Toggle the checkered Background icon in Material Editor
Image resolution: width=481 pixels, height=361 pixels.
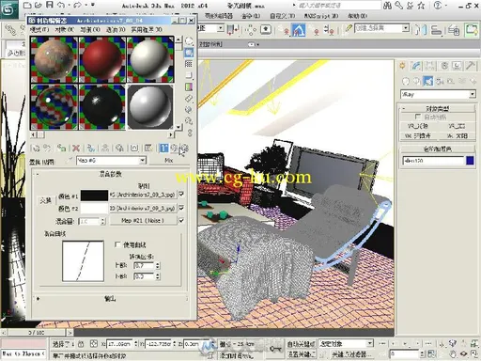tap(189, 64)
